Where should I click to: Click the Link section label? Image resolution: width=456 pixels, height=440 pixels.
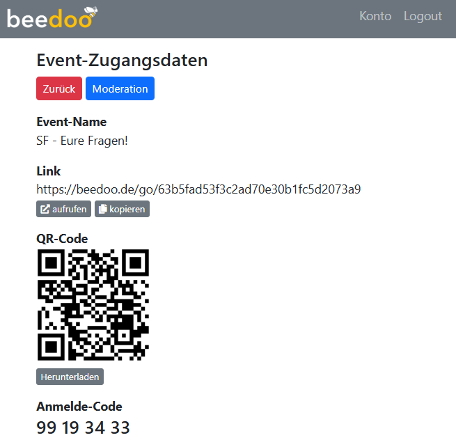(x=48, y=171)
